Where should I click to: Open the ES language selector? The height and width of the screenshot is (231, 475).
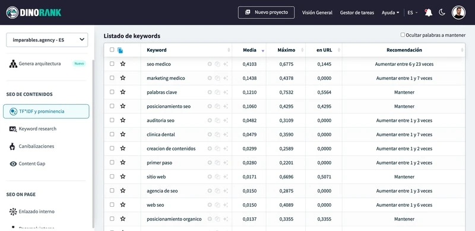413,12
